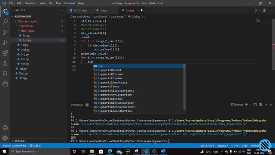275x155 pixels.
Task: Click the Spaces: 4 indentation status
Action: point(223,146)
